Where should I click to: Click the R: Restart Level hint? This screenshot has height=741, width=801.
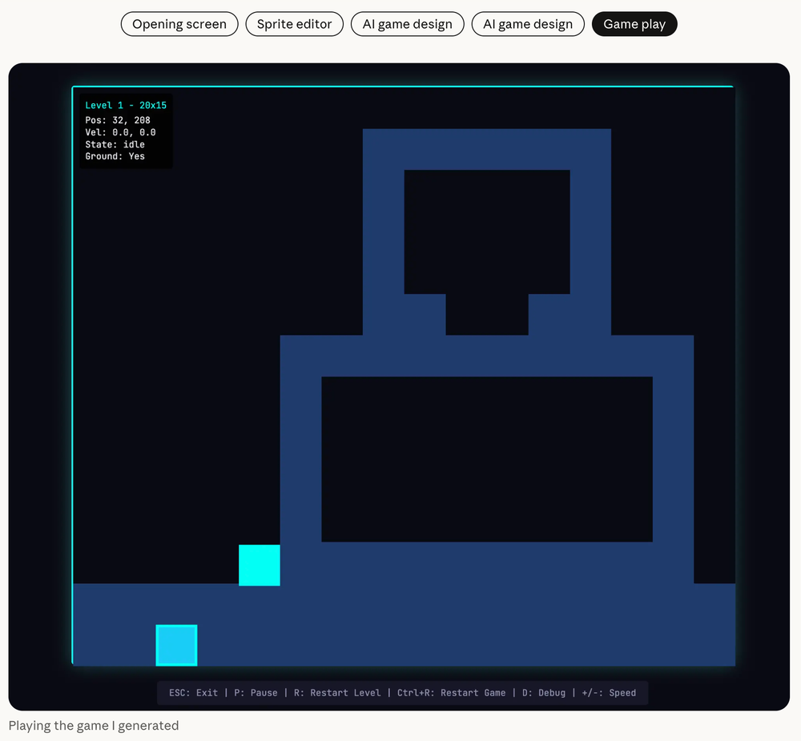[x=337, y=693]
